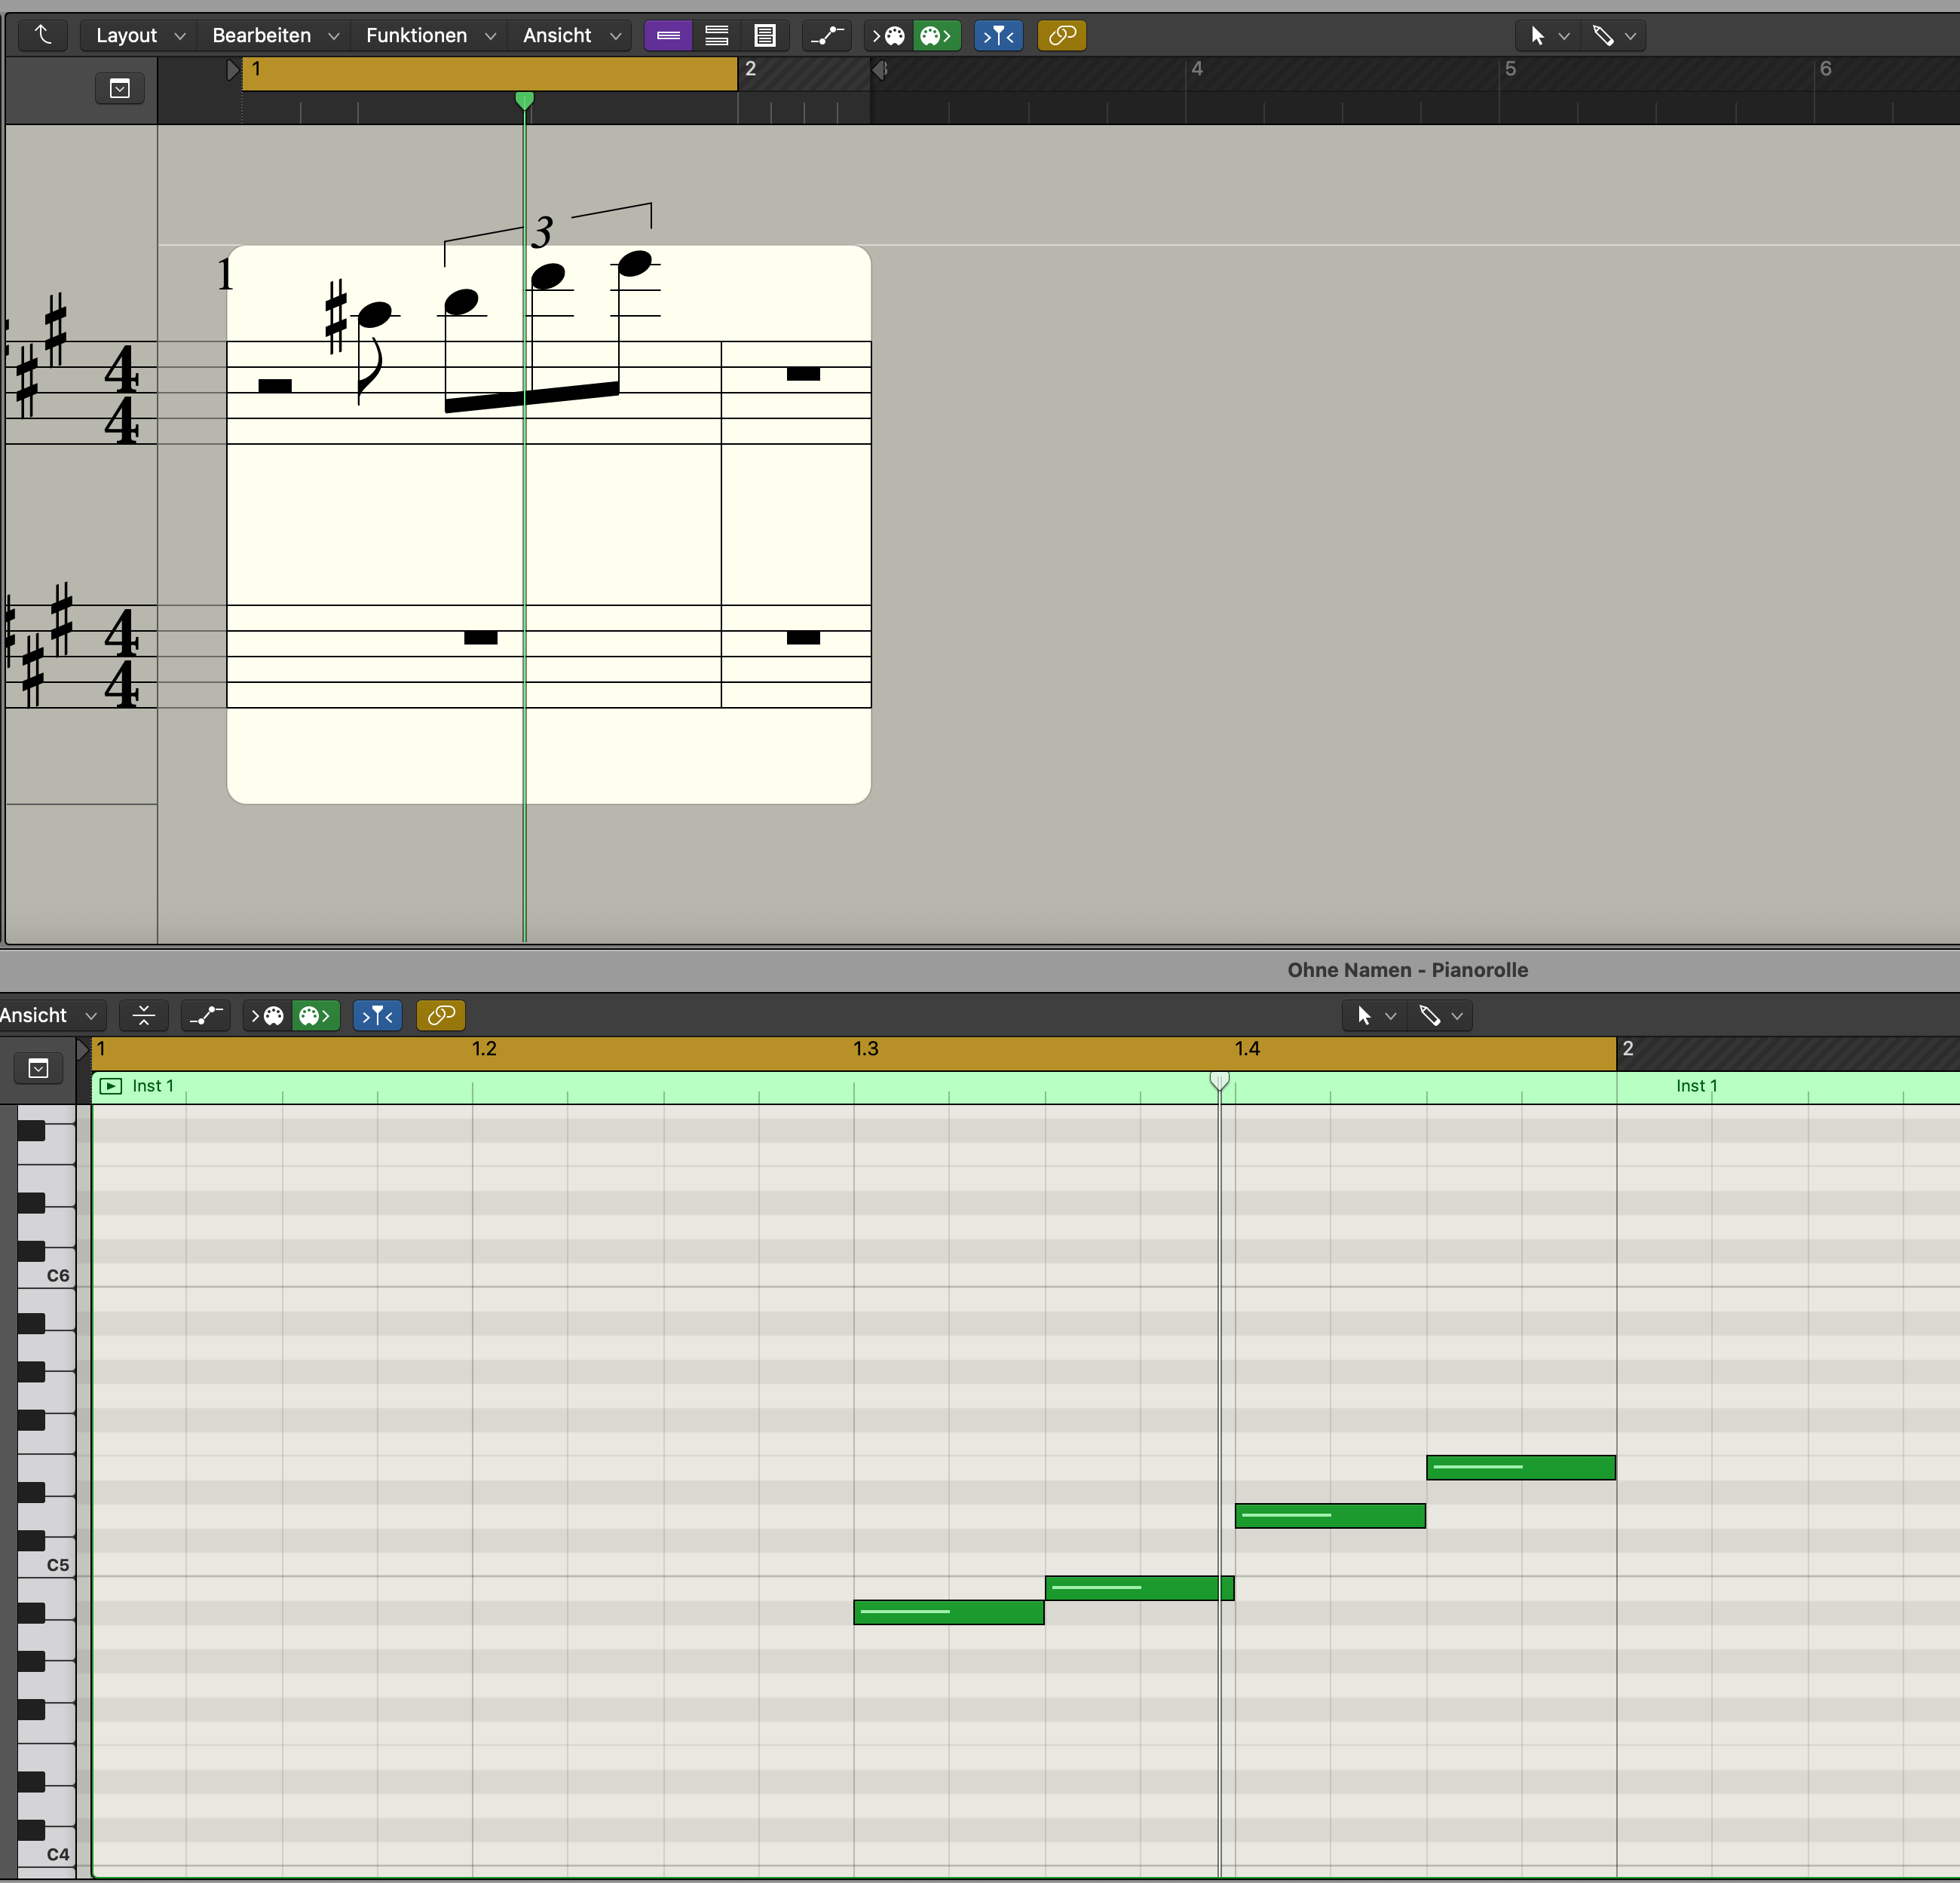
Task: Open the score editor inspector disclosure button
Action: coord(120,89)
